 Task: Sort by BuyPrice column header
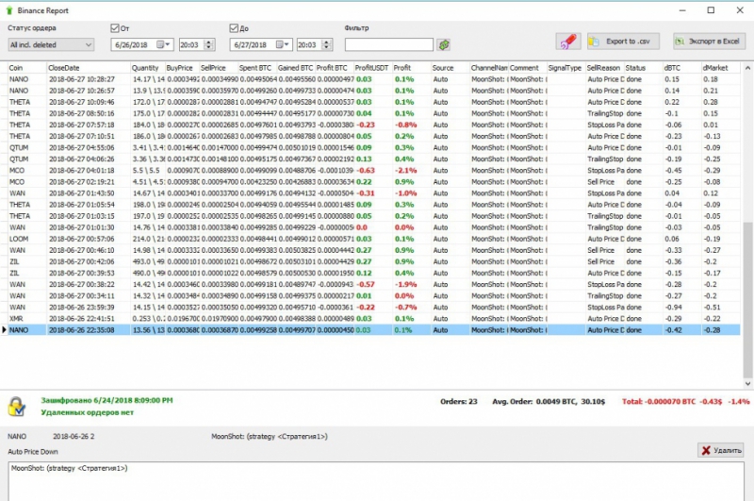tap(182, 68)
